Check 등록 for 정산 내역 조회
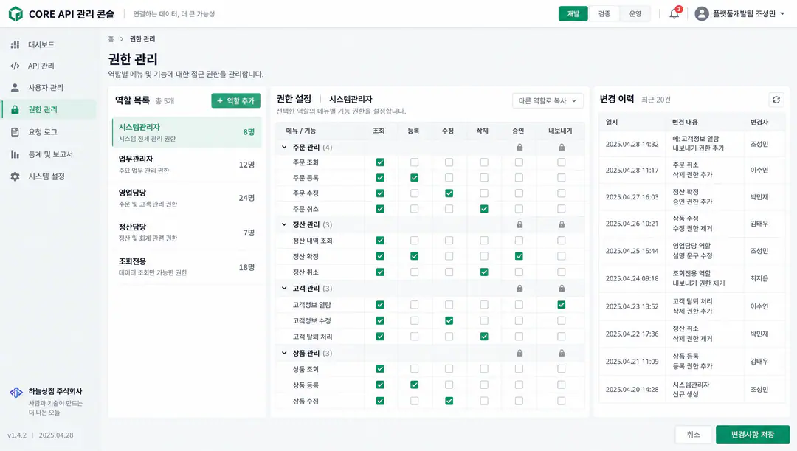The height and width of the screenshot is (451, 797). click(414, 241)
